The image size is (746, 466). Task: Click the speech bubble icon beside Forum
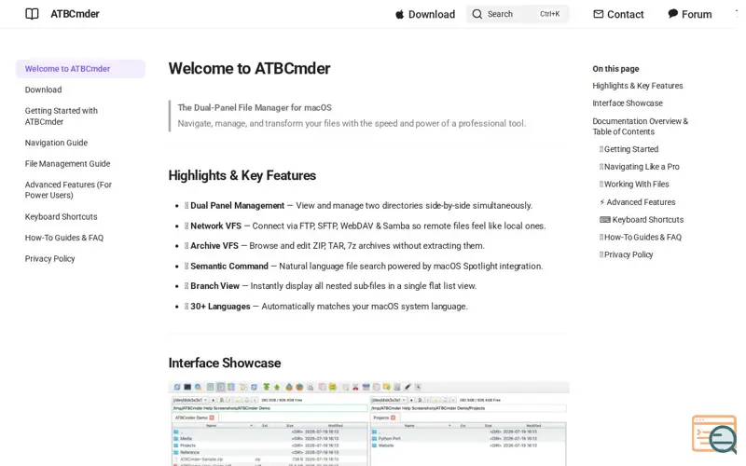[672, 14]
